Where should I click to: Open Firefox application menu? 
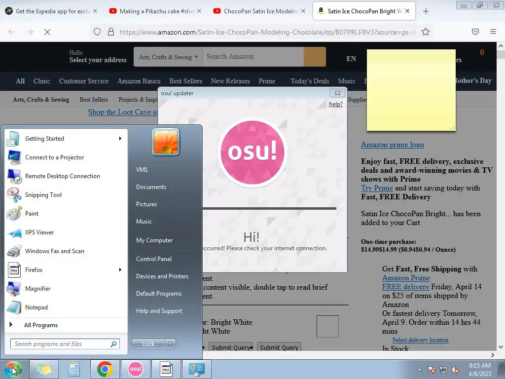pyautogui.click(x=493, y=32)
